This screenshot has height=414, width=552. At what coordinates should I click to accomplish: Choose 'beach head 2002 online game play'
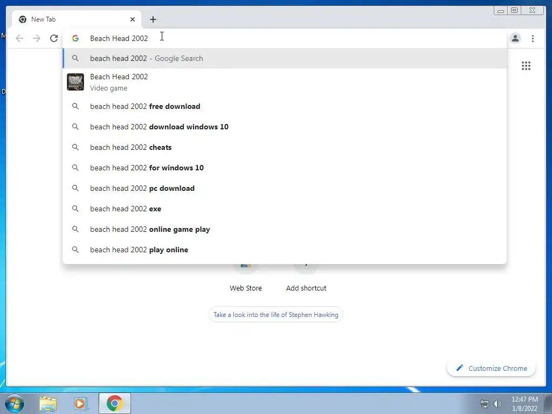[285, 229]
